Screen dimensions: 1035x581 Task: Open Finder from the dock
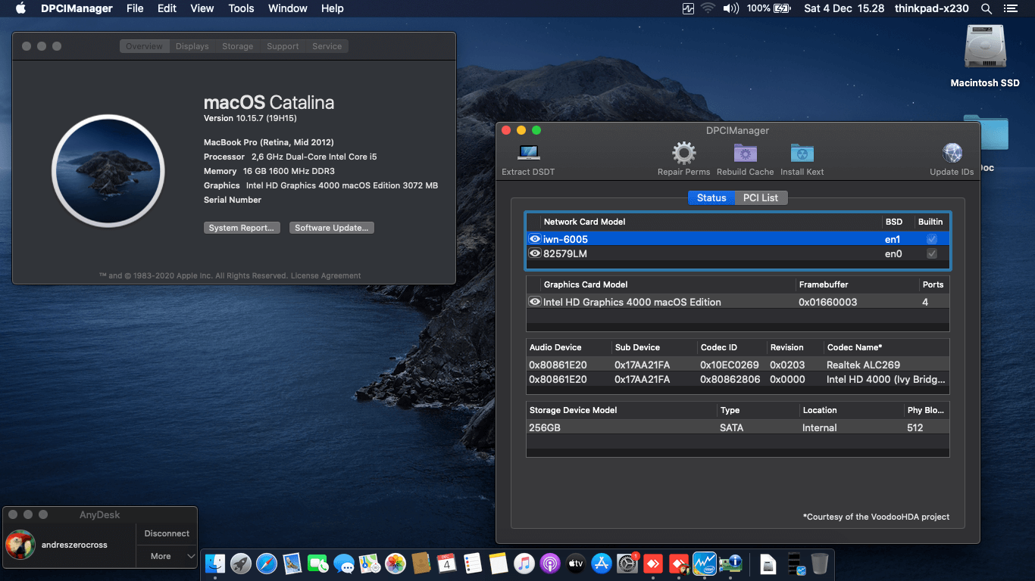214,563
